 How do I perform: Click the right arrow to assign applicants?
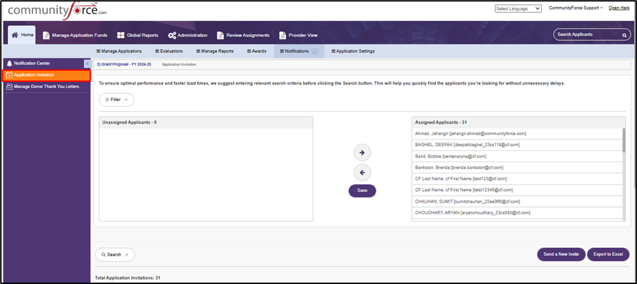pos(362,152)
